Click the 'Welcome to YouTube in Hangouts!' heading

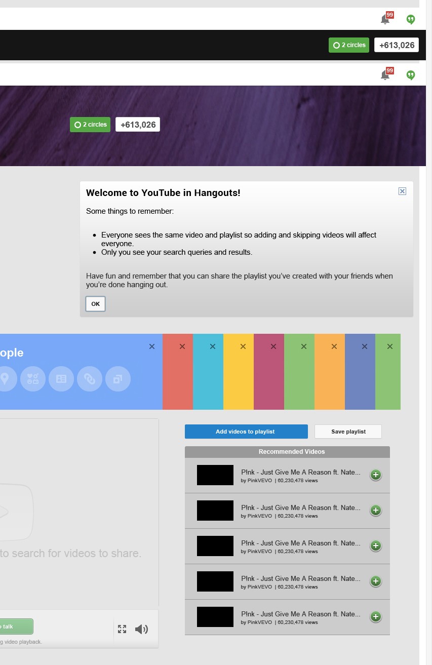[163, 192]
